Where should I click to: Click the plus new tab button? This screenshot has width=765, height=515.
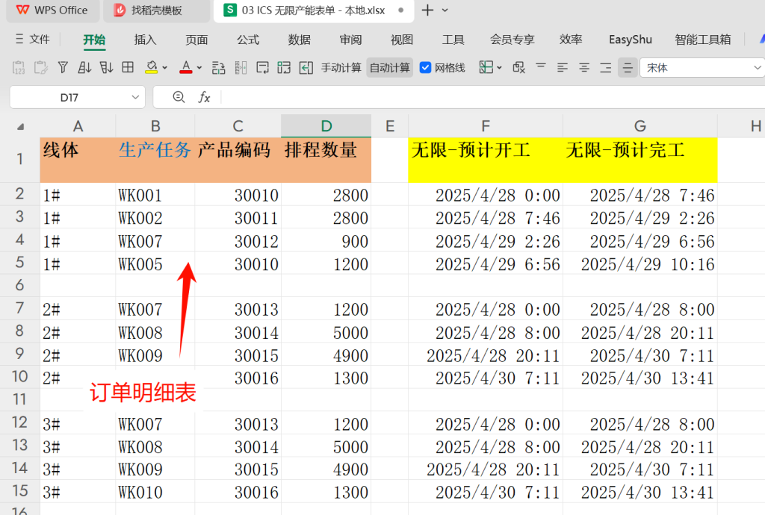(428, 10)
